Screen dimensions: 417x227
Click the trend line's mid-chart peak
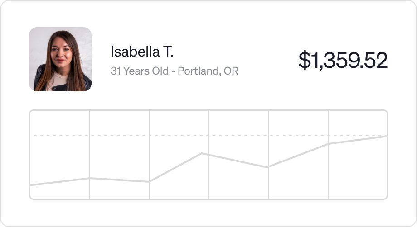tap(202, 154)
